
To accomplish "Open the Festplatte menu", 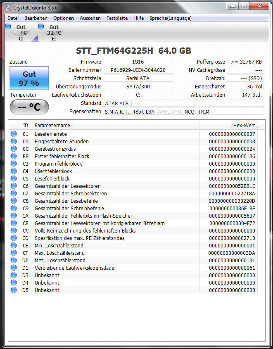I will tap(117, 18).
